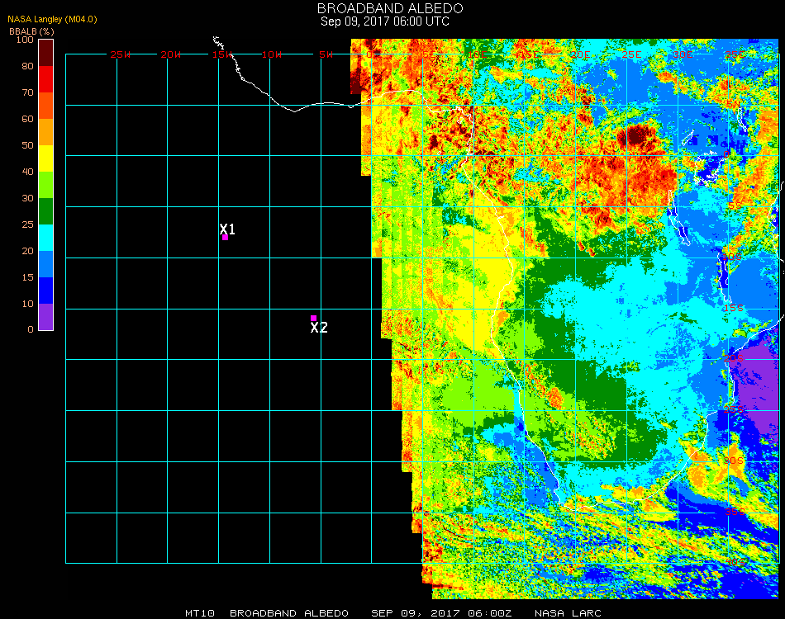
Task: Click the 'Sep 09, 2017 06:00 UTC' timestamp
Action: [x=385, y=21]
